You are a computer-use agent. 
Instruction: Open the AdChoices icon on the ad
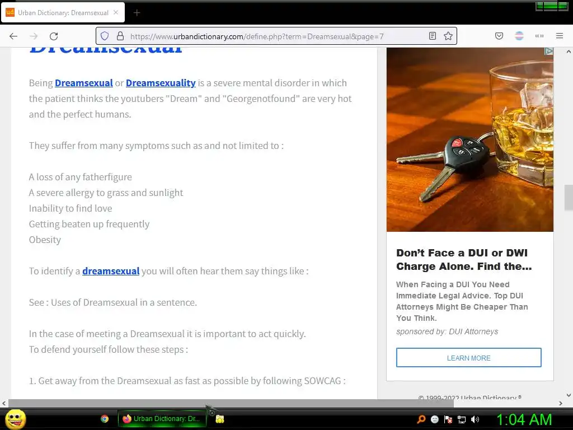coord(549,51)
